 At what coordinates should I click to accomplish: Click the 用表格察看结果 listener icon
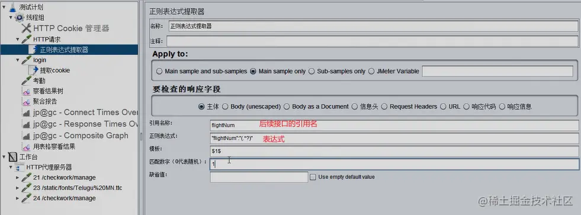coord(26,147)
